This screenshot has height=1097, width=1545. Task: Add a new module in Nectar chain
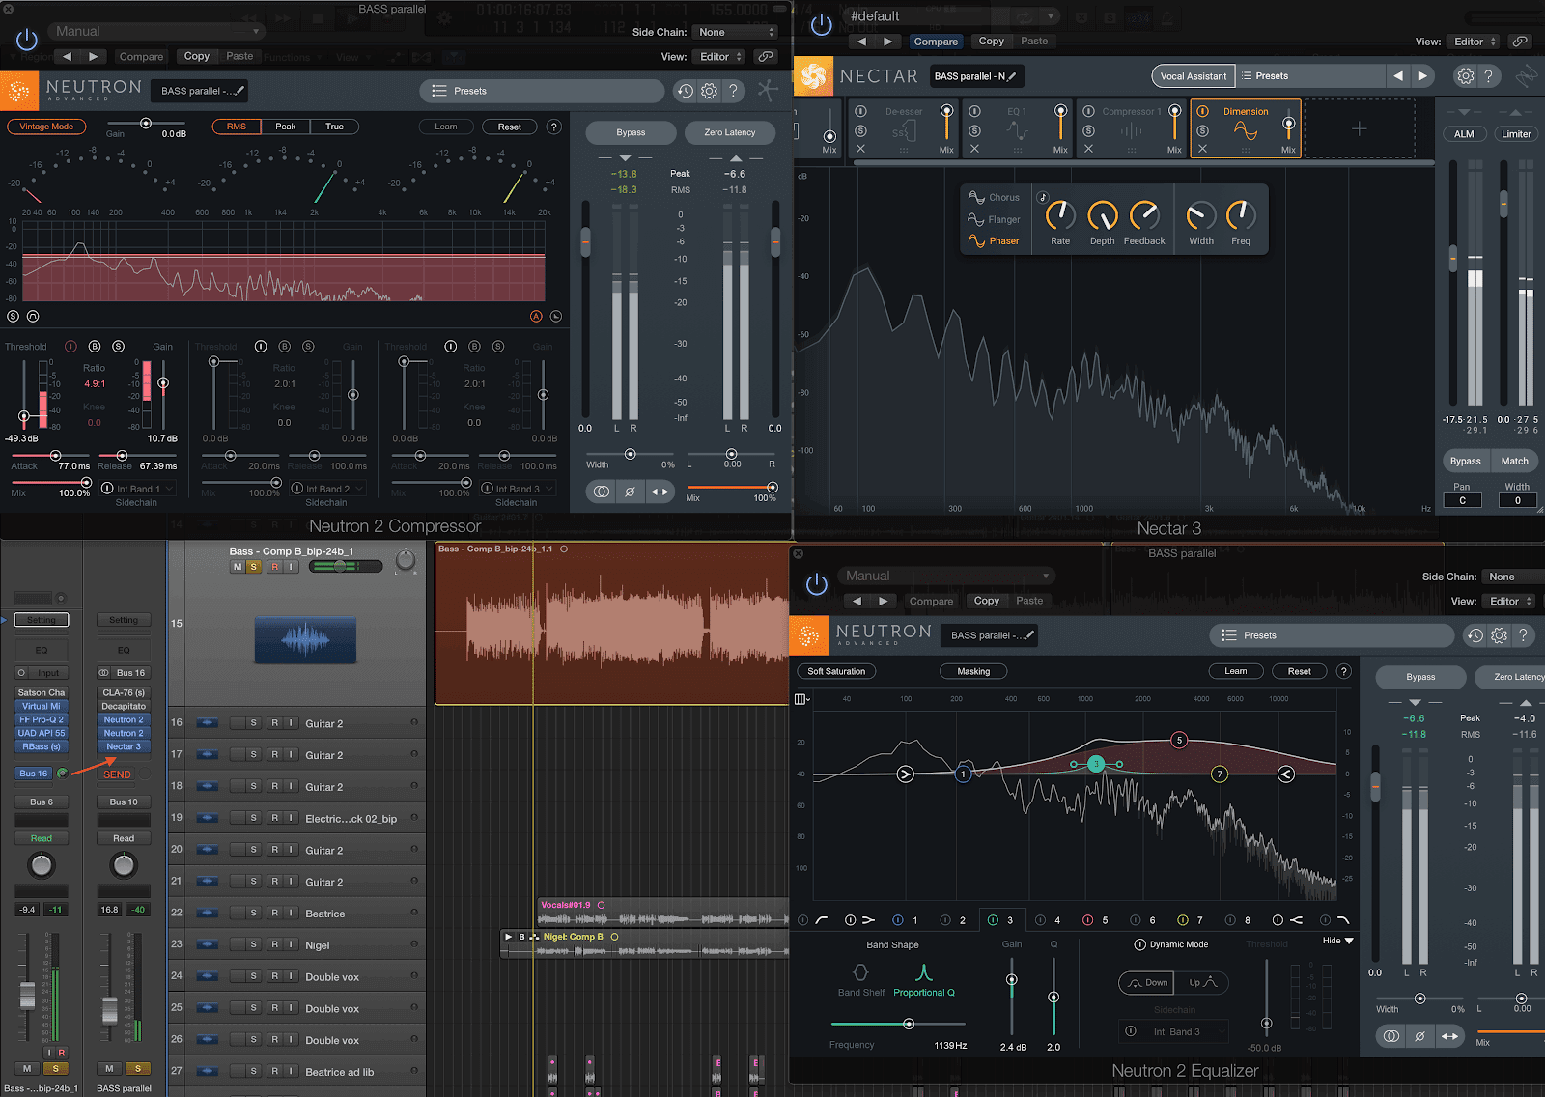pyautogui.click(x=1359, y=128)
